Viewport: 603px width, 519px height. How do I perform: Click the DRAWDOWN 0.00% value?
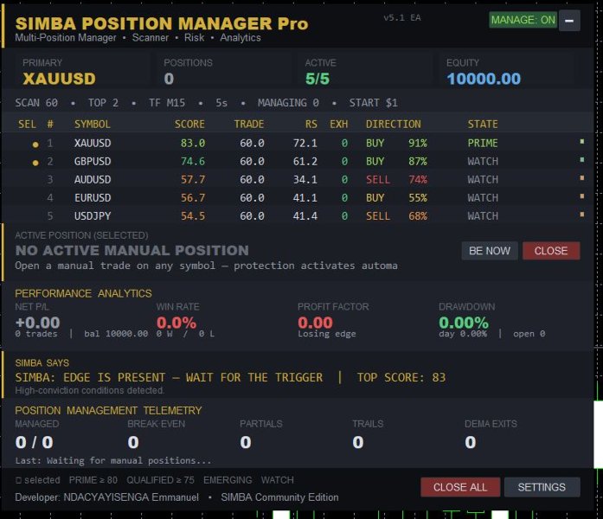pyautogui.click(x=464, y=323)
